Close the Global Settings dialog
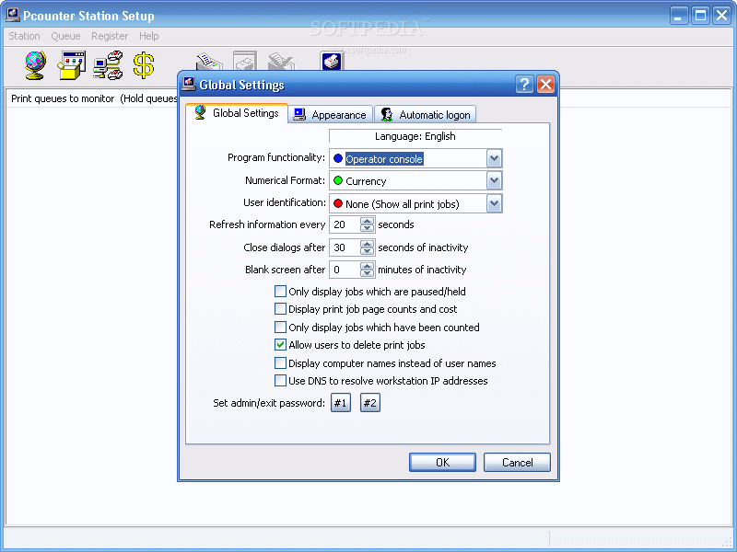The width and height of the screenshot is (737, 552). tap(545, 85)
